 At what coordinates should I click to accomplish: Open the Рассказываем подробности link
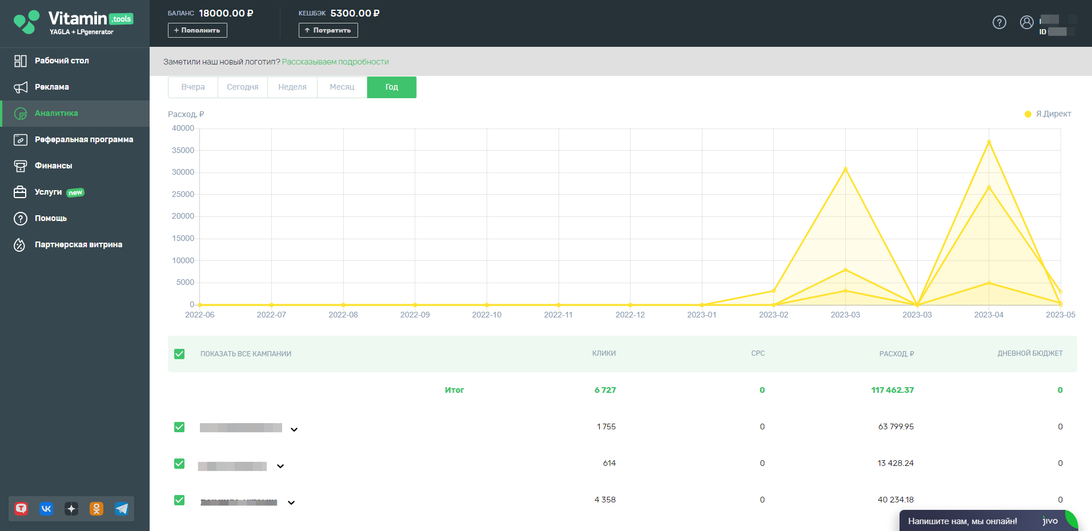(335, 62)
